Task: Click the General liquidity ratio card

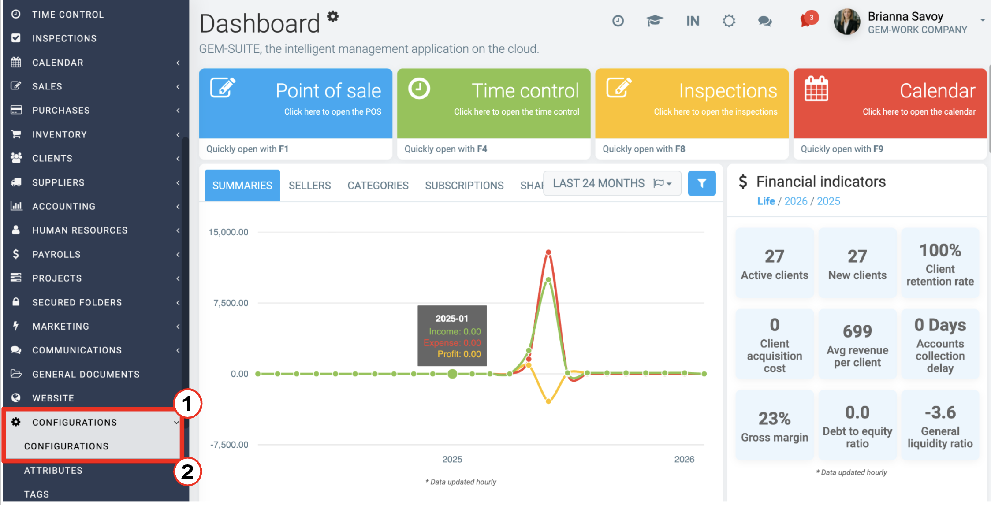Action: coord(940,425)
